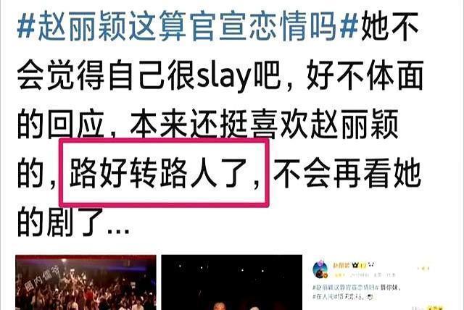
Task: Click the timestamp line under the username
Action: (364, 275)
